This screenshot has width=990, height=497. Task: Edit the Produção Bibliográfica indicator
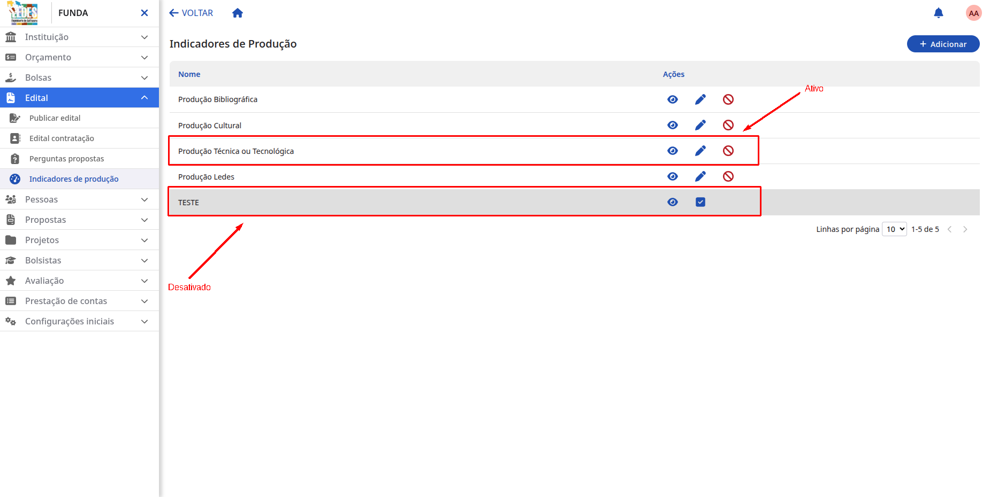700,99
